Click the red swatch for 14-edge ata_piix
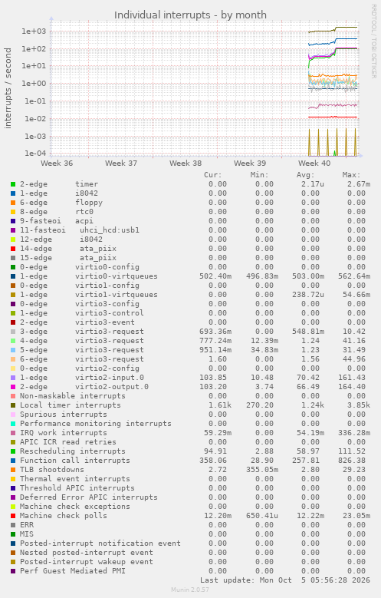Viewport: 381px width, 598px height. click(13, 249)
